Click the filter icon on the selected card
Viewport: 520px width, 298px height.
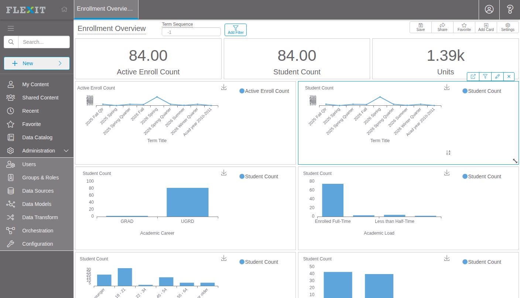[485, 77]
